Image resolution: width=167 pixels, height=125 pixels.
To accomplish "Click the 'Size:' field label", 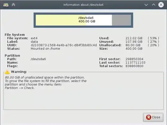I will pos(103,49).
